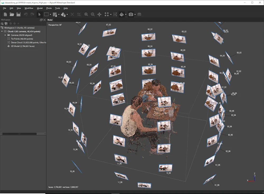
Task: Click the Undo arrow icon
Action: coord(26,14)
